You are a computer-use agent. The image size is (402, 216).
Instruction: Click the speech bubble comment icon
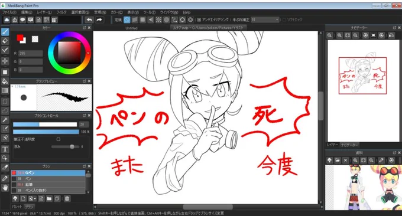coord(22,19)
